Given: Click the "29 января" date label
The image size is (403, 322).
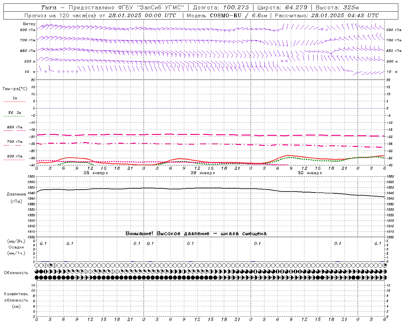Looking at the screenshot, I should 202,173.
